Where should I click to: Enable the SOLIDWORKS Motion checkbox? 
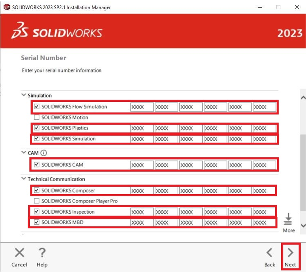pyautogui.click(x=37, y=117)
